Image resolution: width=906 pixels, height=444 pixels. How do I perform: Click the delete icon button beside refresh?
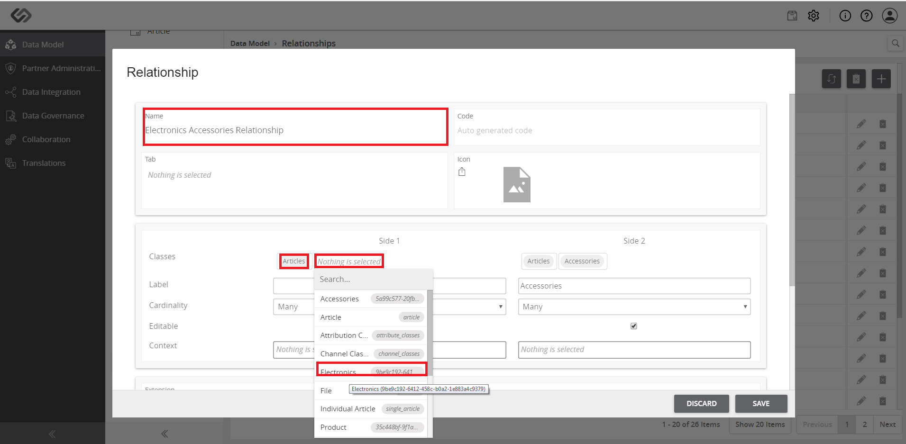click(x=856, y=79)
